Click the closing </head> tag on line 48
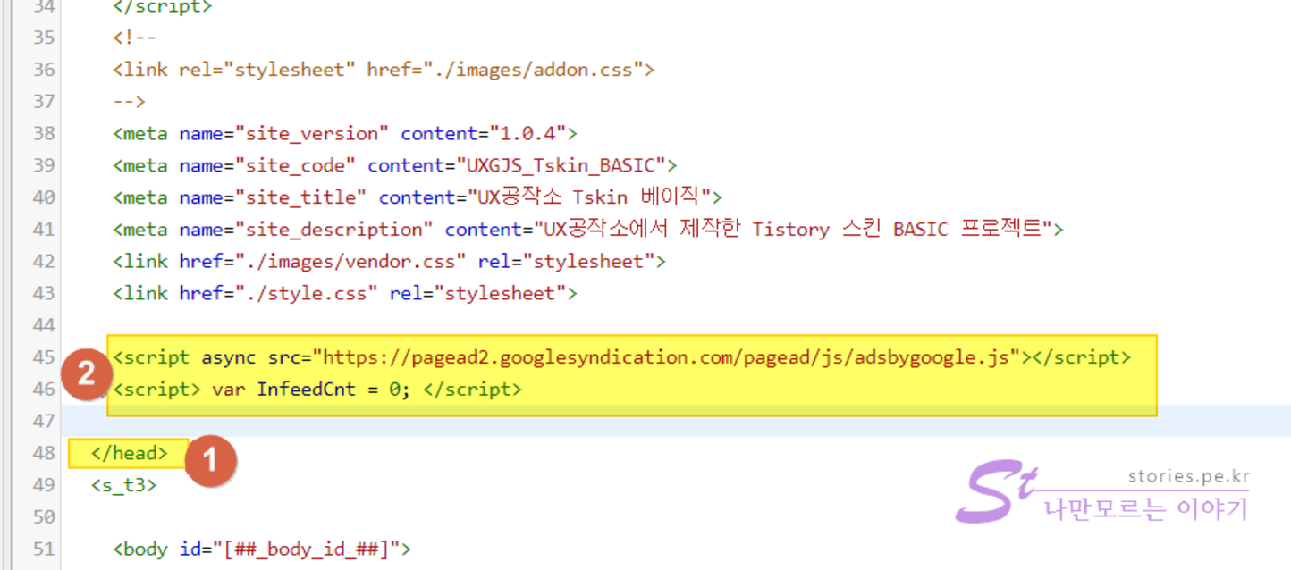 click(129, 453)
